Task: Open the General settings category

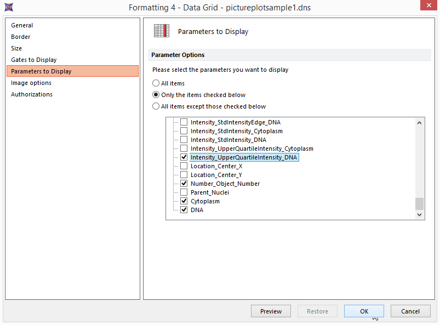Action: (22, 25)
